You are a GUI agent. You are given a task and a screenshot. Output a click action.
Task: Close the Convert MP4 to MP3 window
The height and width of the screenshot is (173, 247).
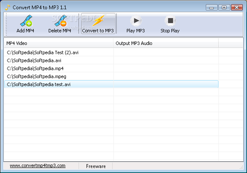[236, 8]
